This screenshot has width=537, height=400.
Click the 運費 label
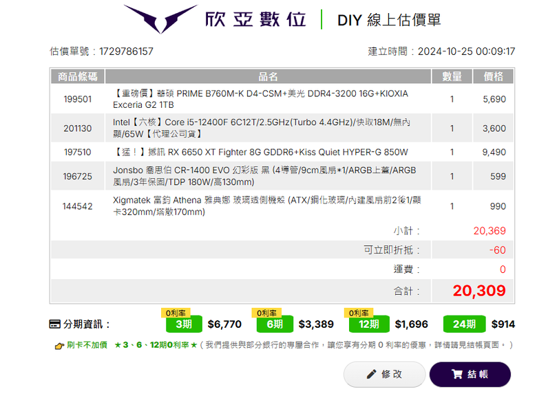406,269
